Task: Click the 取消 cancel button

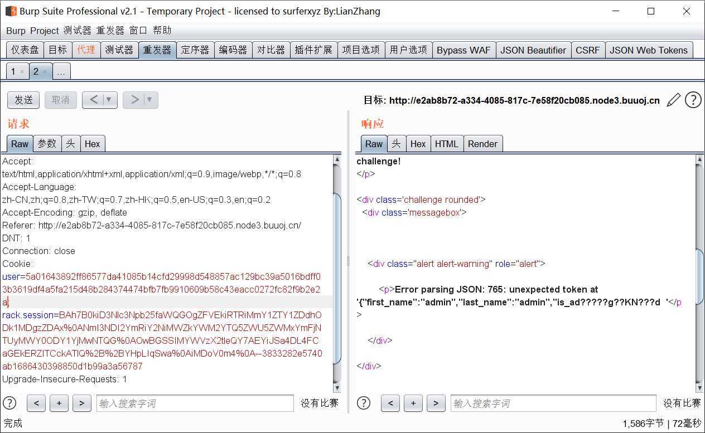Action: [60, 100]
